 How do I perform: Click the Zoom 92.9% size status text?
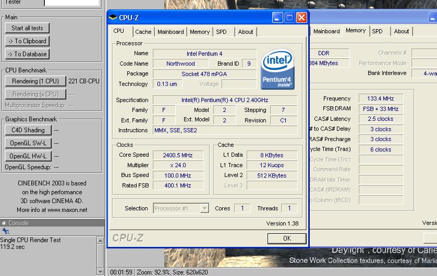coord(172,272)
